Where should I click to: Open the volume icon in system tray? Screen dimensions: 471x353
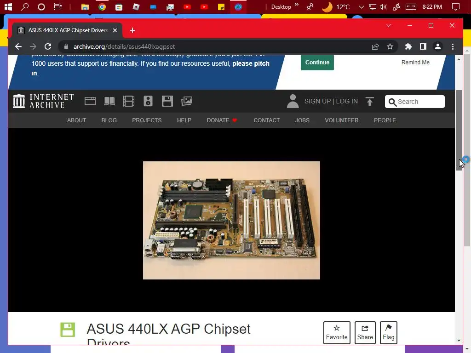[383, 7]
